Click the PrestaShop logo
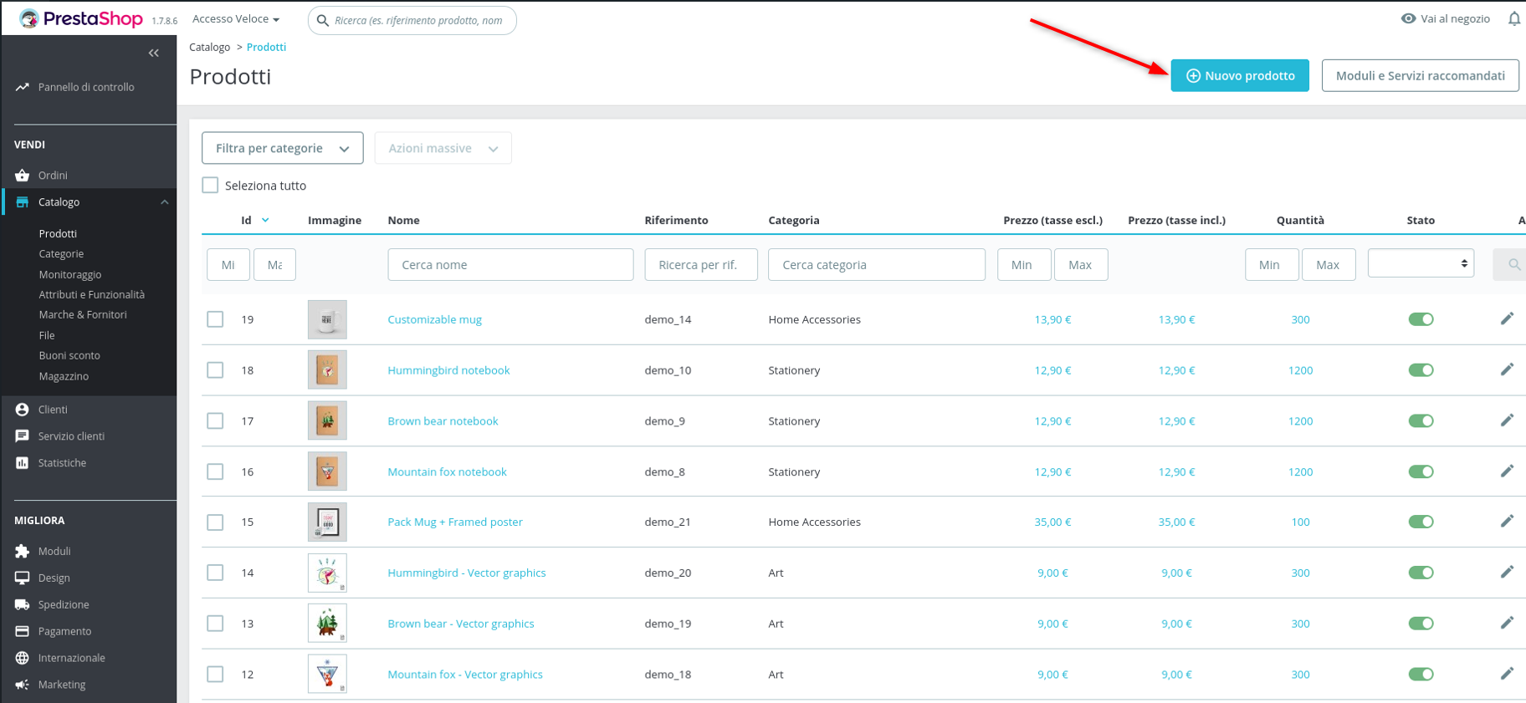The height and width of the screenshot is (703, 1526). (x=81, y=18)
